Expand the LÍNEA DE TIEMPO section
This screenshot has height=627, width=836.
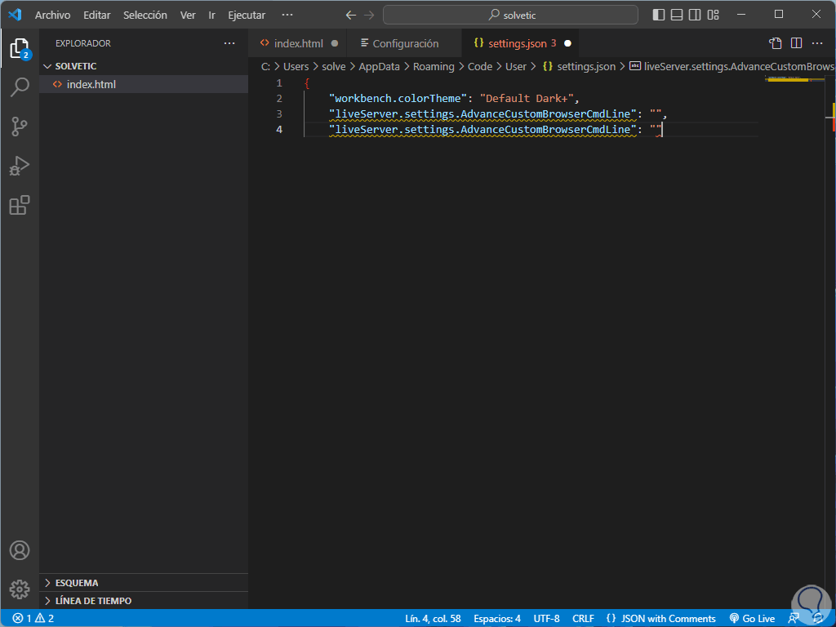tap(93, 601)
